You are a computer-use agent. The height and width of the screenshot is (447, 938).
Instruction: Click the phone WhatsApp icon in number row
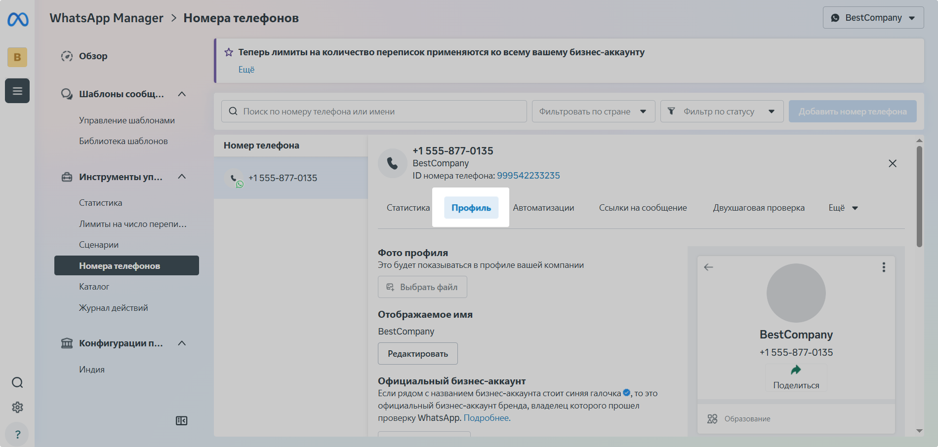coord(234,178)
